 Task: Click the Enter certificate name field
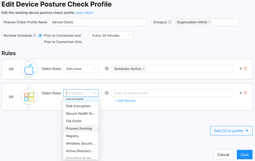coord(172,93)
